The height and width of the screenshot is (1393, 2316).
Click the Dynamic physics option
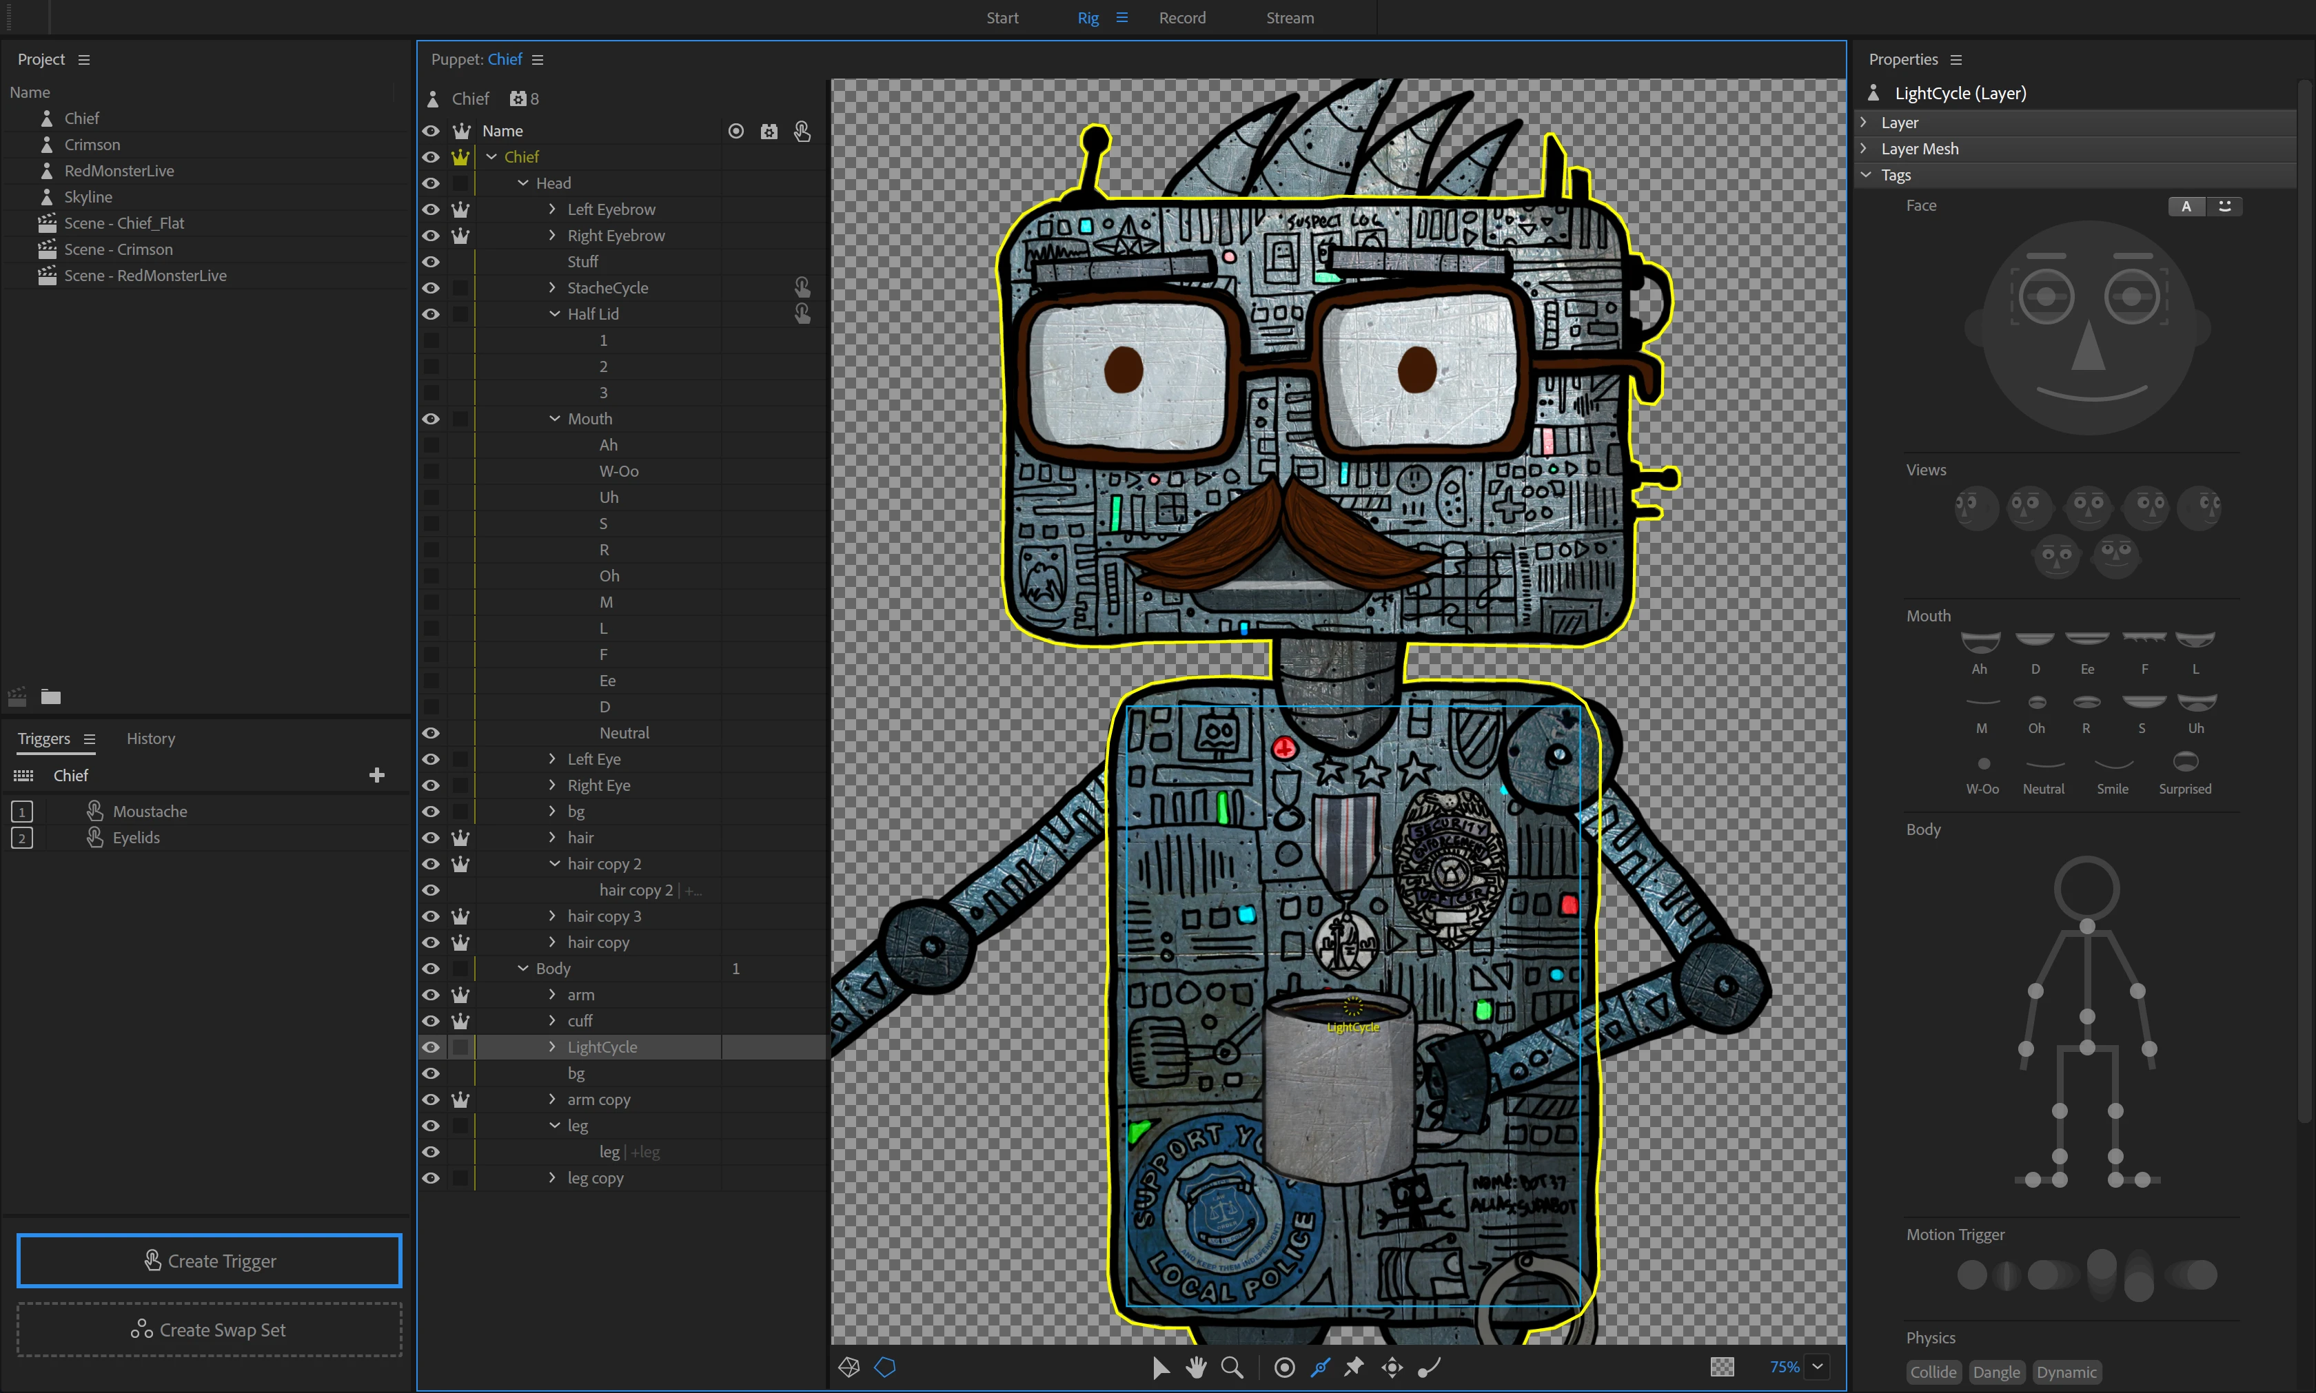pyautogui.click(x=2068, y=1372)
